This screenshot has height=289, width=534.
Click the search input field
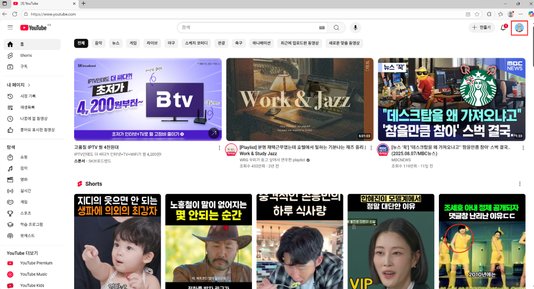(x=248, y=28)
